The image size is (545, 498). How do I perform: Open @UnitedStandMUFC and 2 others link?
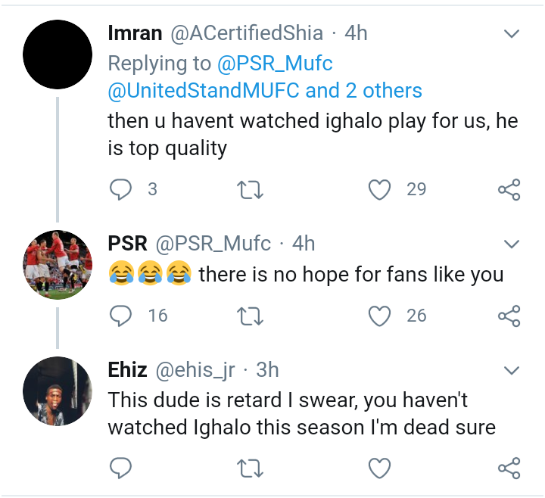pyautogui.click(x=265, y=91)
